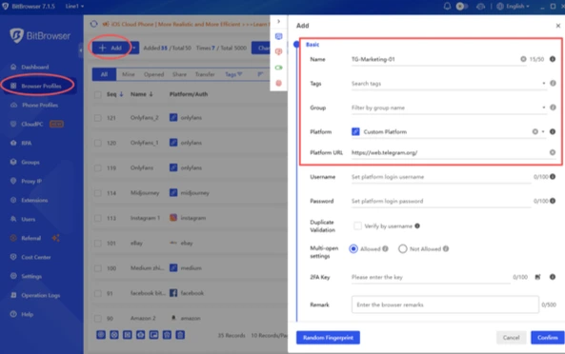Open the records-per-page dropdown
This screenshot has width=565, height=354.
pyautogui.click(x=269, y=335)
